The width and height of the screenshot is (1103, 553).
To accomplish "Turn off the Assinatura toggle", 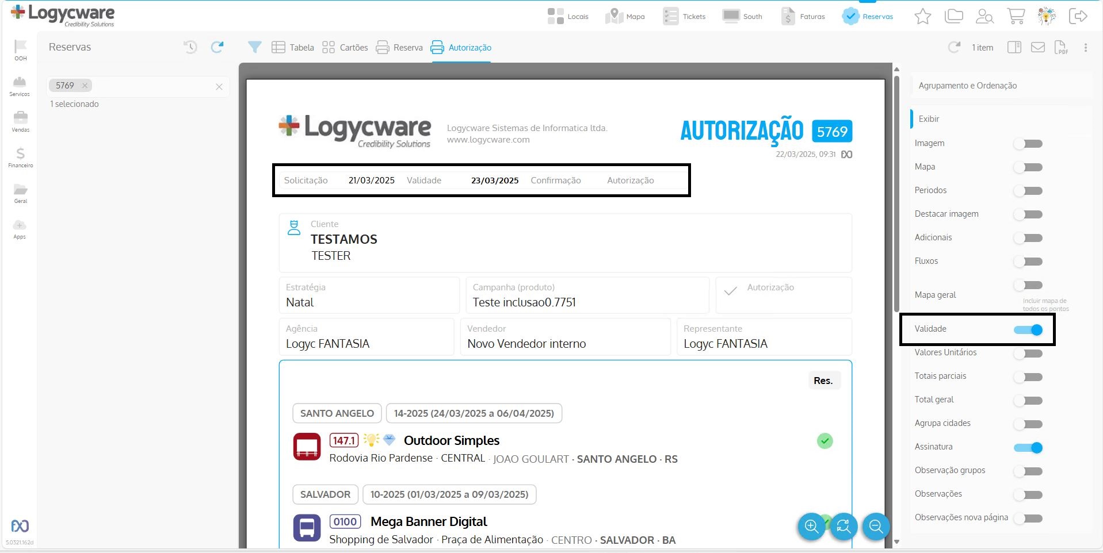I will [1028, 448].
